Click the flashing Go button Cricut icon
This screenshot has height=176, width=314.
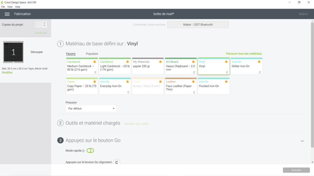pyautogui.click(x=117, y=162)
